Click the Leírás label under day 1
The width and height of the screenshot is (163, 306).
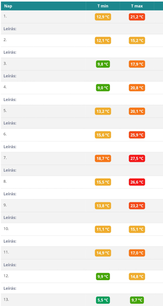tap(10, 29)
